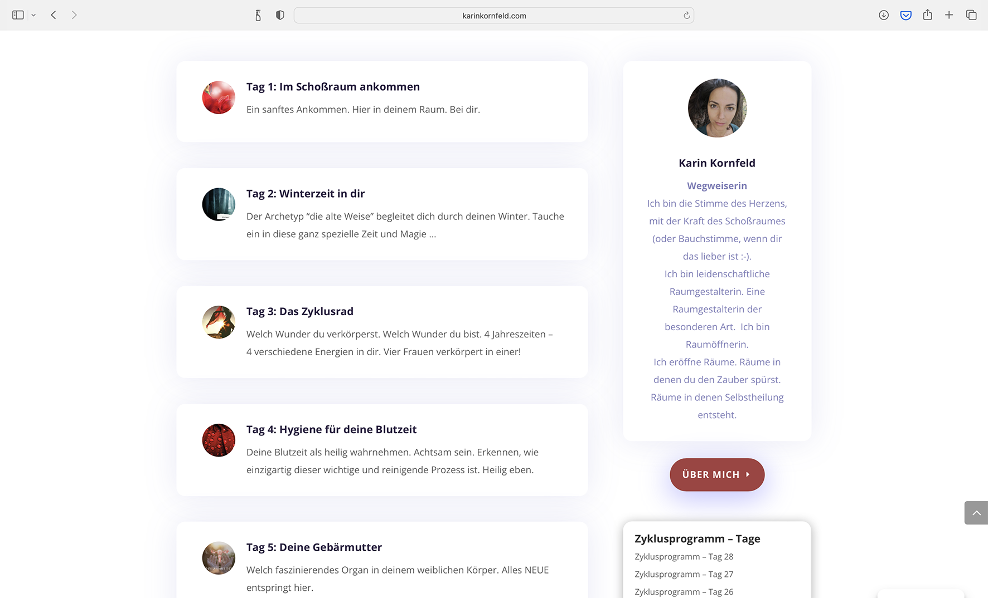Open a new tab
The height and width of the screenshot is (598, 988).
[949, 15]
